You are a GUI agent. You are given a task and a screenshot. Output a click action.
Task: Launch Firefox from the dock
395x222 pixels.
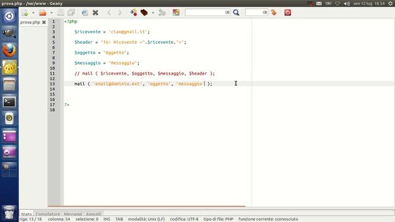tap(9, 50)
